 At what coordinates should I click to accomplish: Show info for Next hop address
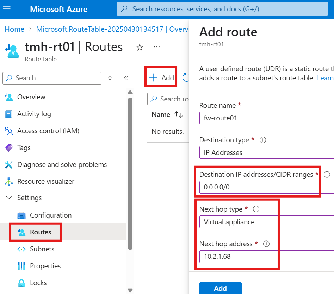coord(266,244)
